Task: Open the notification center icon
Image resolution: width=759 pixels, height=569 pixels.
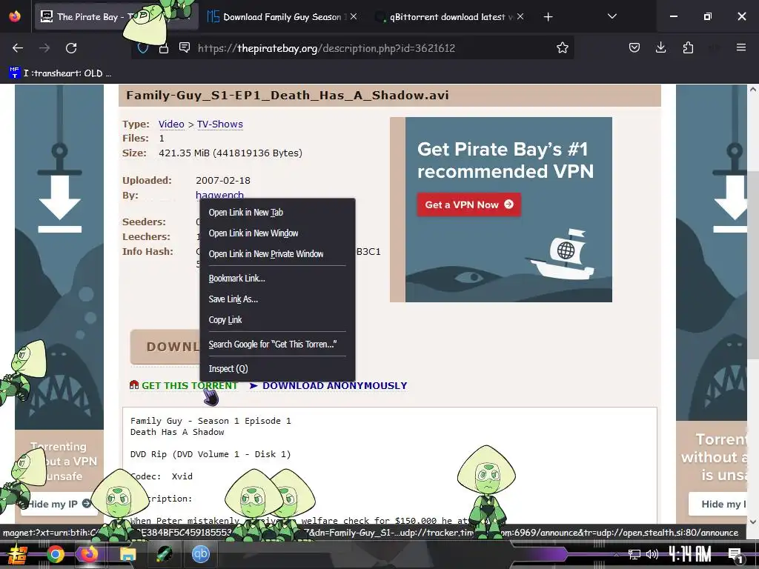Action: click(735, 555)
